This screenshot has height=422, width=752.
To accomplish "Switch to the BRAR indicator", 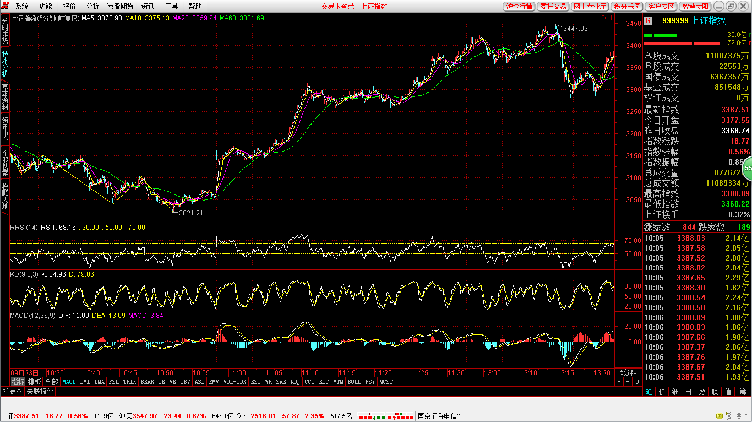I will click(147, 382).
